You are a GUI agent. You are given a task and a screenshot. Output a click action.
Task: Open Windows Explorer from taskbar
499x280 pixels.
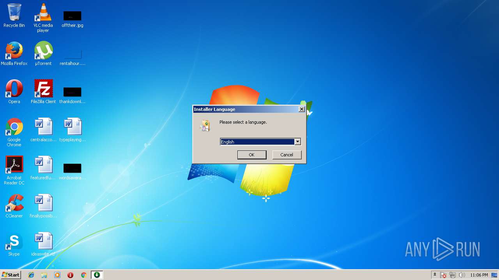[44, 275]
